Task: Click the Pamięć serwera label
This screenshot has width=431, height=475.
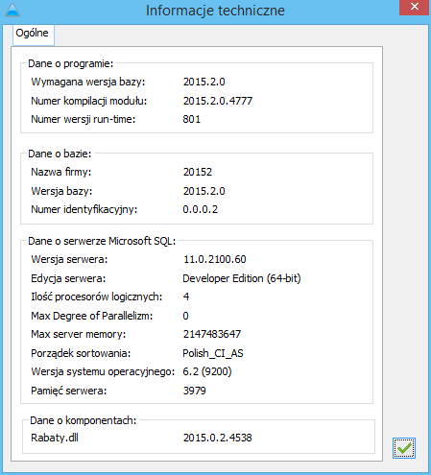Action: [68, 391]
